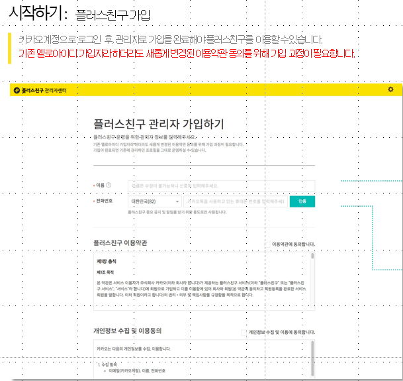Click the 플러스친구 이용약관 section title
Screen dimensions: 403x381
click(x=120, y=243)
